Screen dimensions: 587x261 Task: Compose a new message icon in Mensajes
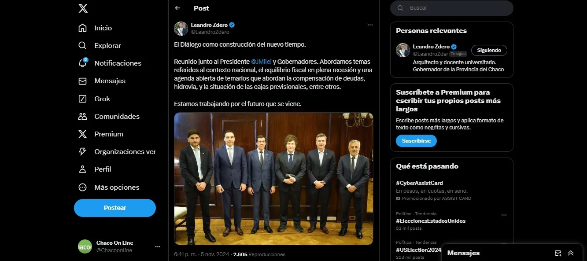coord(558,253)
